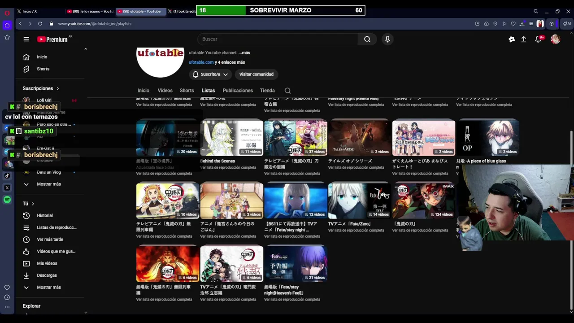Open the YouTube Create upload arrow icon

point(523,39)
